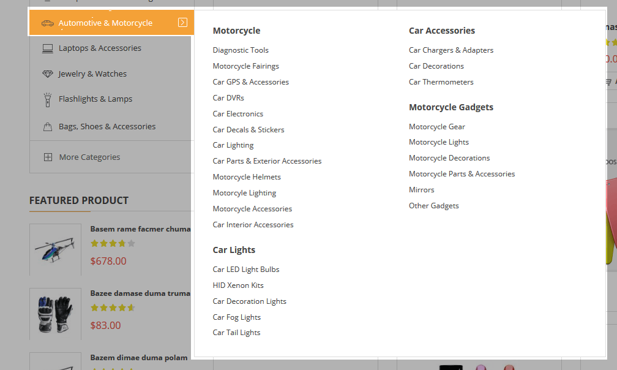The width and height of the screenshot is (617, 370).
Task: Open Motorcycle Lights link
Action: (439, 142)
